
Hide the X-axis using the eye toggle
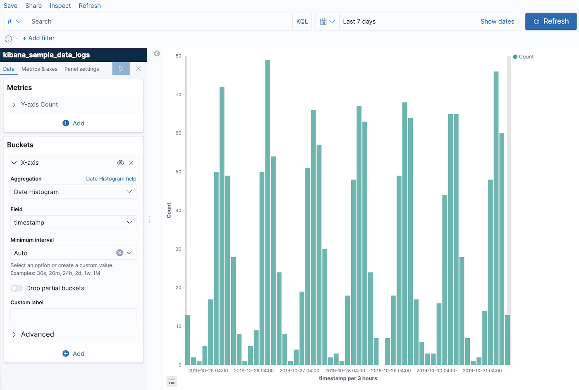point(120,163)
